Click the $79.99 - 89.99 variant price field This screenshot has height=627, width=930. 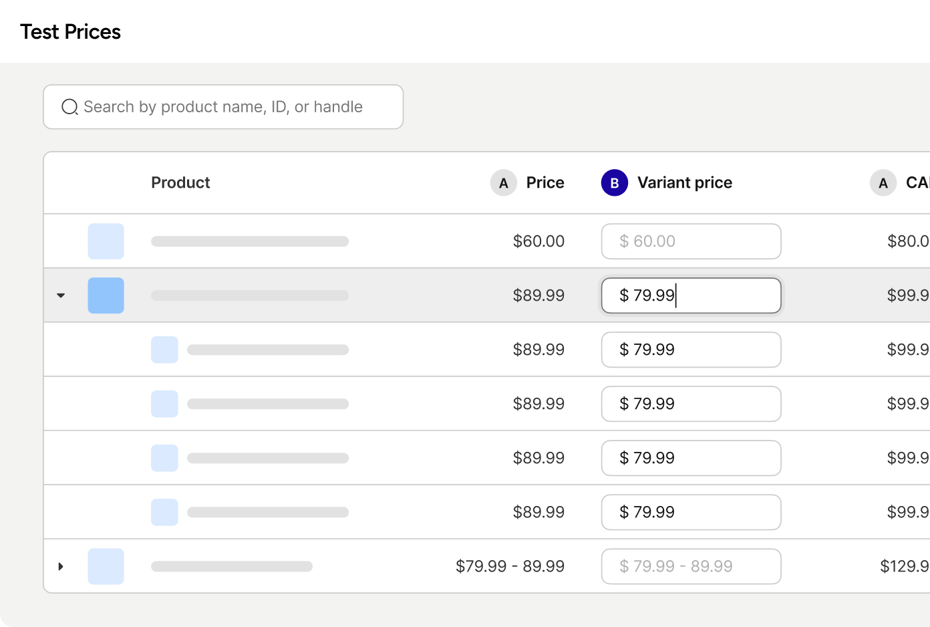point(691,566)
